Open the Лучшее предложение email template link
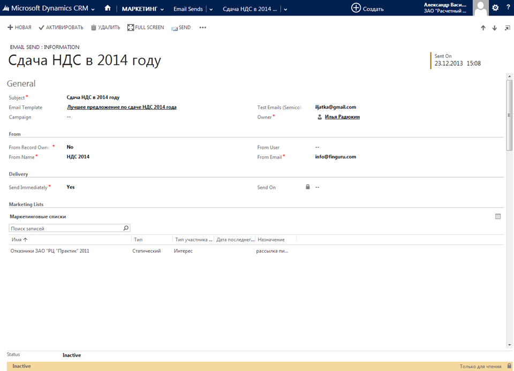Viewport: 514px width, 371px height. click(122, 107)
